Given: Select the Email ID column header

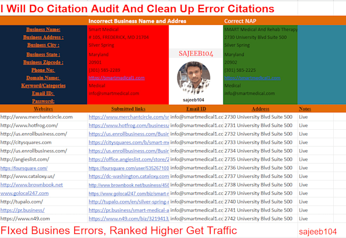Looking at the screenshot, I should (196, 109).
